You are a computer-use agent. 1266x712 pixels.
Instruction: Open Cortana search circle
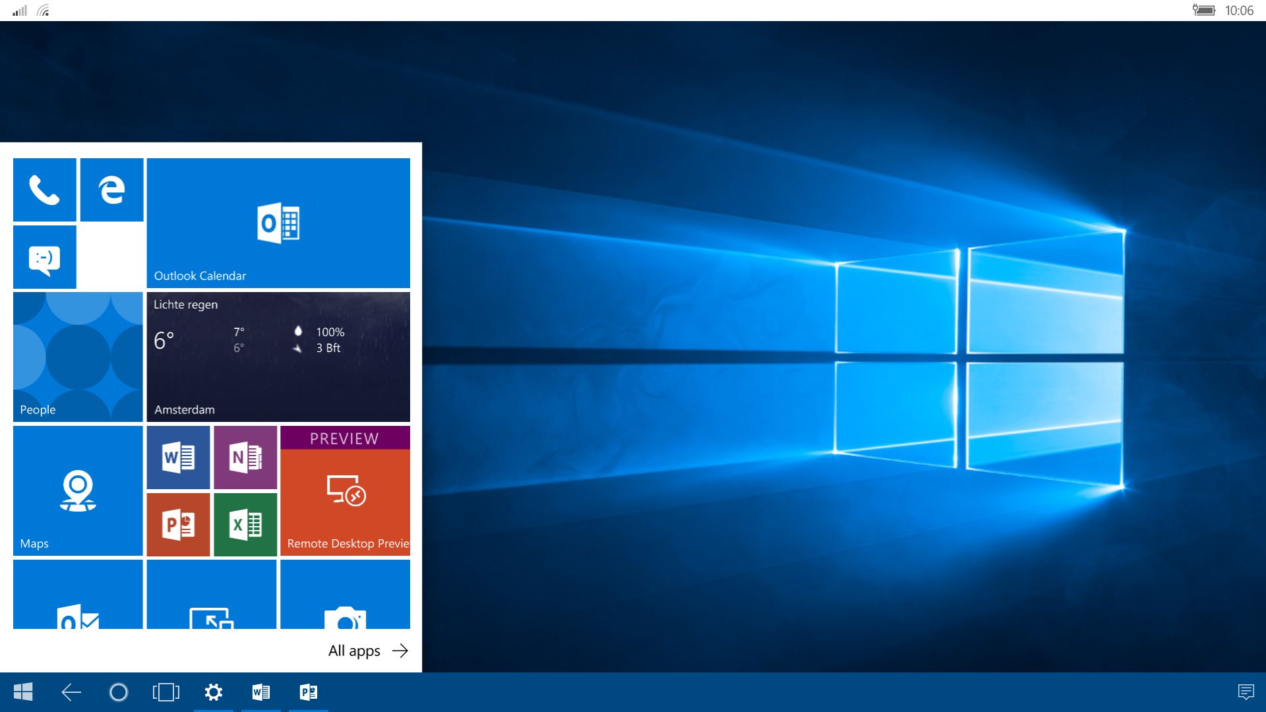tap(119, 692)
